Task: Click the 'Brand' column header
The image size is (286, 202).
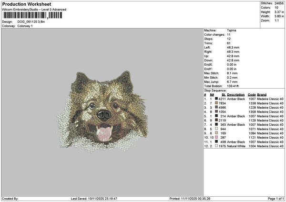Action: click(x=262, y=95)
